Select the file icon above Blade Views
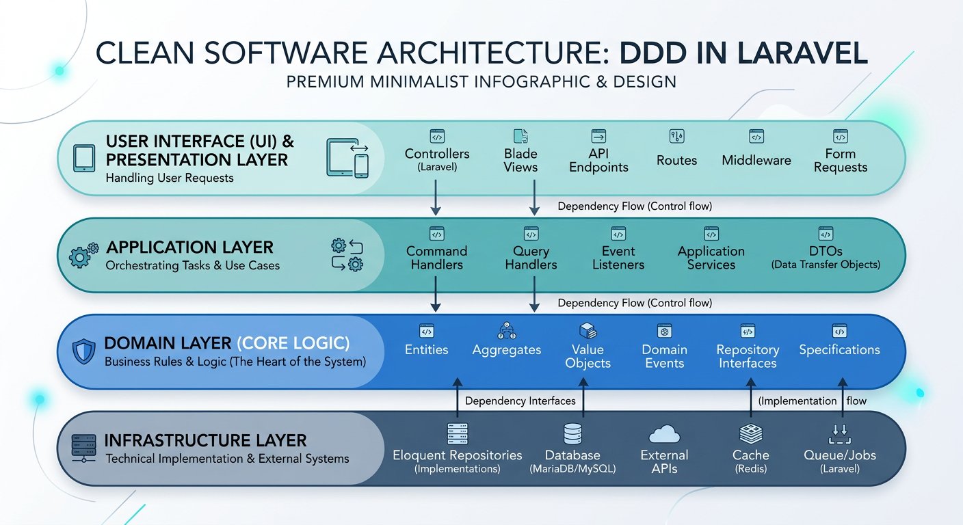 520,135
